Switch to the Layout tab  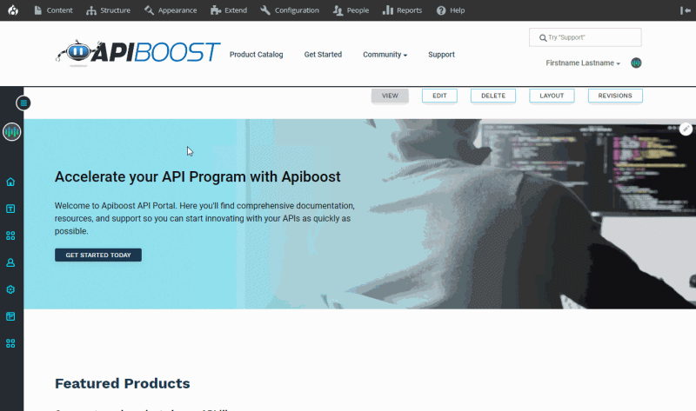(x=552, y=96)
